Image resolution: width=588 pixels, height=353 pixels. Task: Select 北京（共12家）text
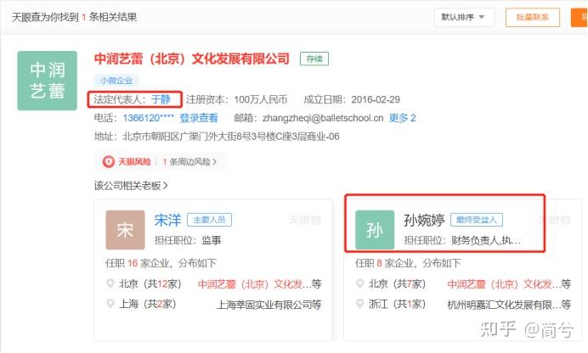point(150,284)
